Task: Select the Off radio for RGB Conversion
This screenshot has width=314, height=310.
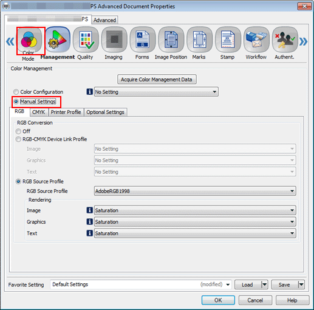Action: [x=18, y=131]
